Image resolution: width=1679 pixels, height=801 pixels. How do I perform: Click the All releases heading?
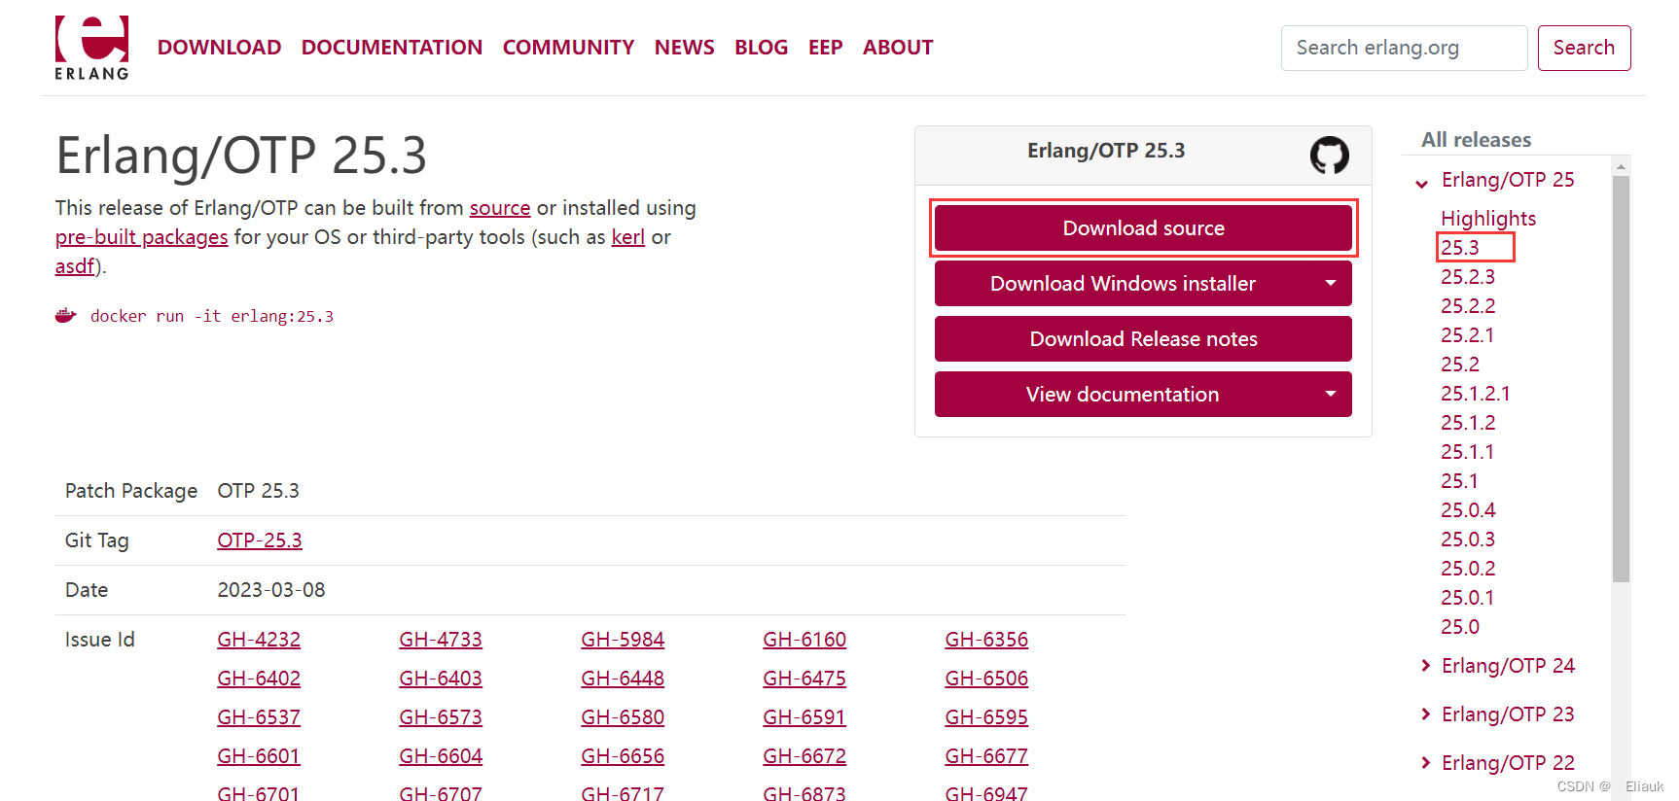1476,140
